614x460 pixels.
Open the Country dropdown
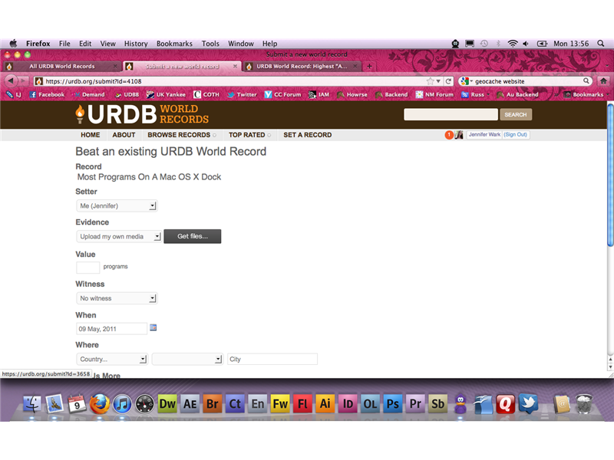(112, 359)
